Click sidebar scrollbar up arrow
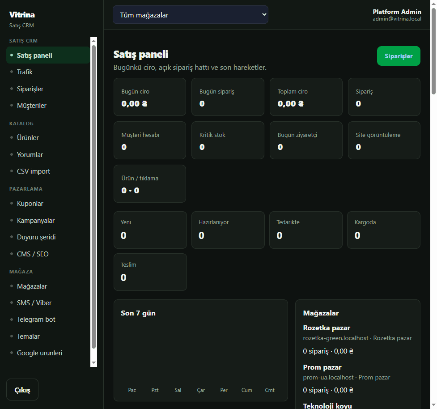Screen dimensions: 437x409 click(93, 41)
